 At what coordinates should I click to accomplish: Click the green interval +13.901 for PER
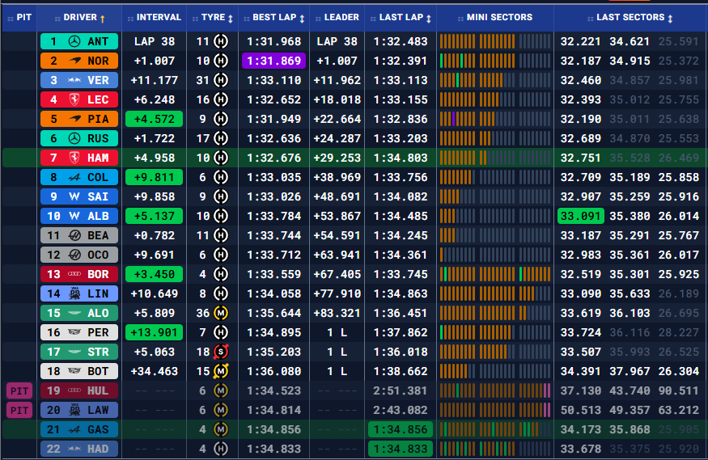(154, 332)
